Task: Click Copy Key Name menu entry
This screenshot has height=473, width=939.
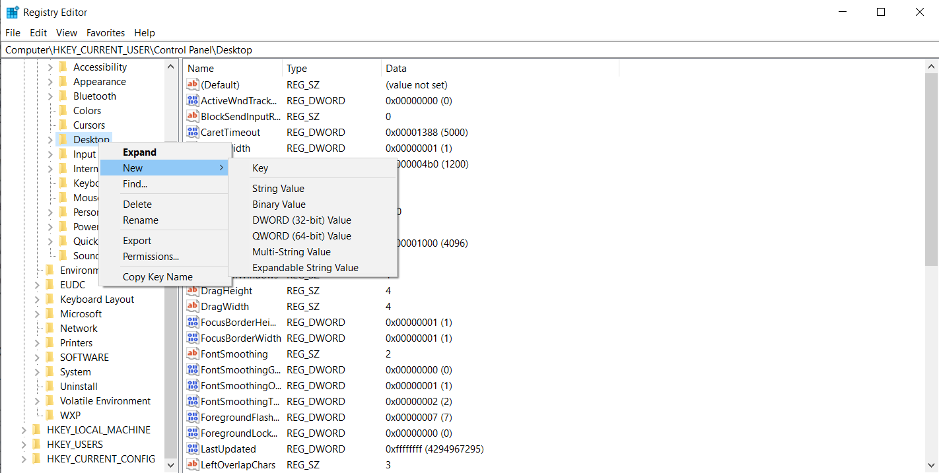Action: (x=164, y=277)
